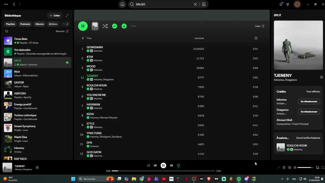Toggle album download arrow

(124, 26)
